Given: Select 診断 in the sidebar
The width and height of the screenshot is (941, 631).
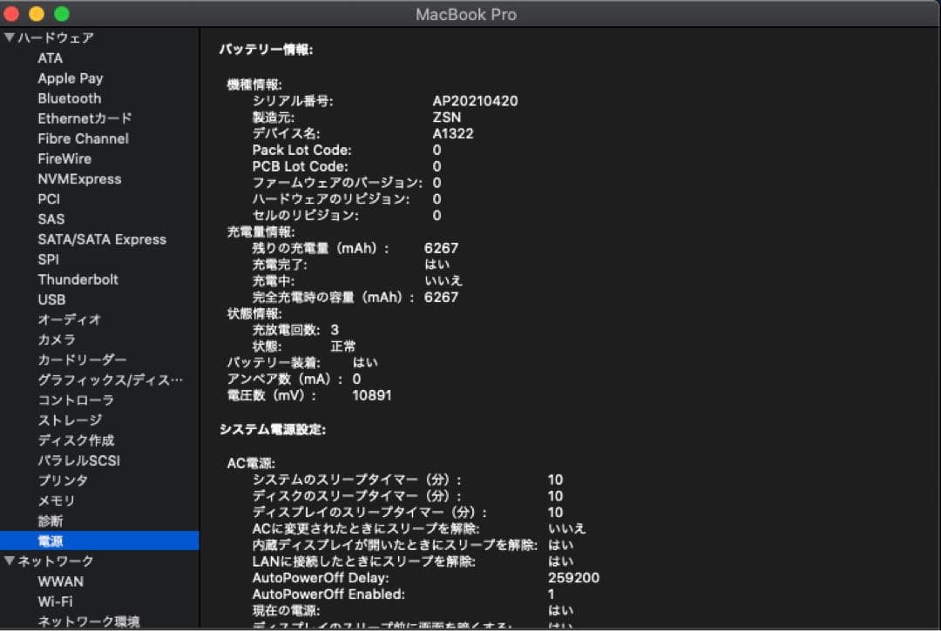Looking at the screenshot, I should point(51,520).
